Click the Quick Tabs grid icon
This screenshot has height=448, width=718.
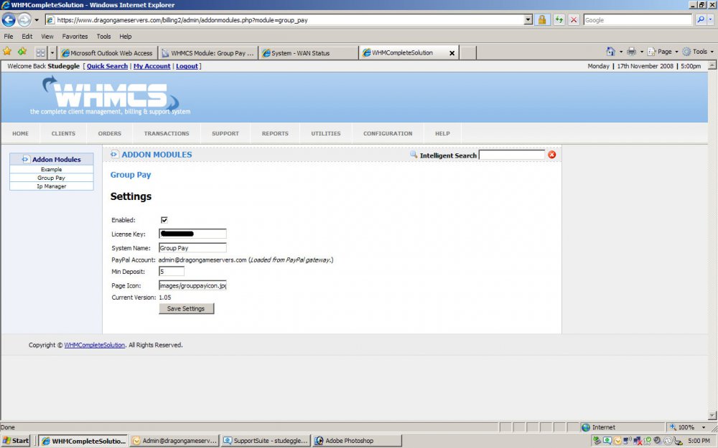coord(40,52)
